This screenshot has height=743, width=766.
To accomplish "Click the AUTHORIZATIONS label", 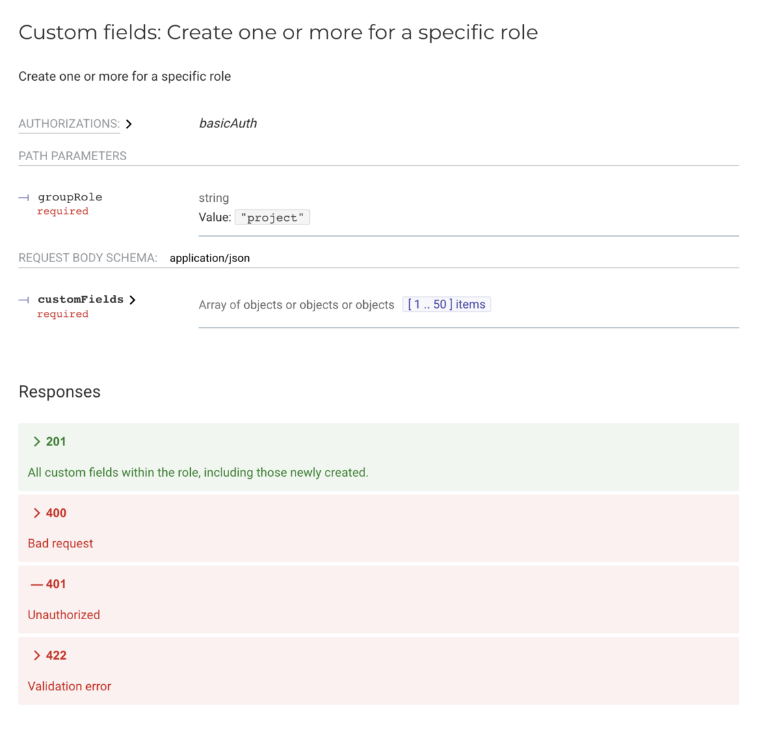I will (x=69, y=124).
